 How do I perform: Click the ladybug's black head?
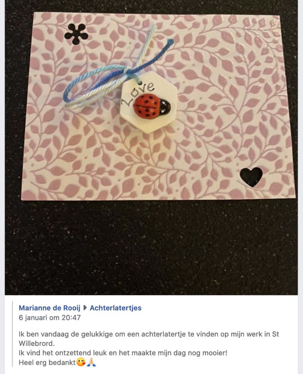click(165, 107)
